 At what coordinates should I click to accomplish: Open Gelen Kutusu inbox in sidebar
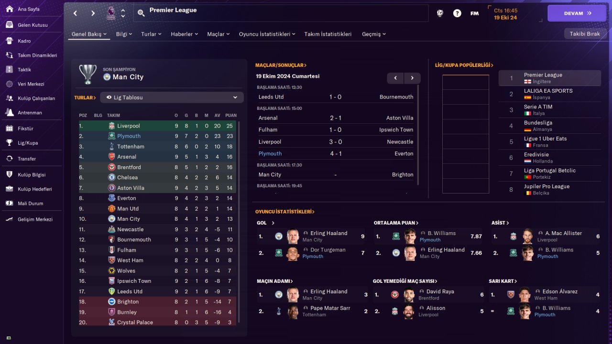click(x=32, y=25)
